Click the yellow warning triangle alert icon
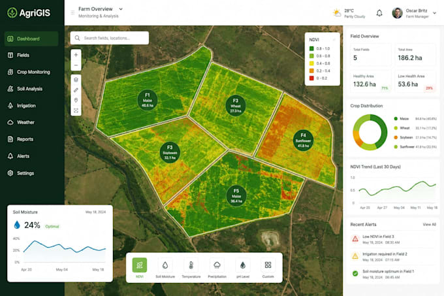Image resolution: width=444 pixels, height=296 pixels. (x=355, y=256)
